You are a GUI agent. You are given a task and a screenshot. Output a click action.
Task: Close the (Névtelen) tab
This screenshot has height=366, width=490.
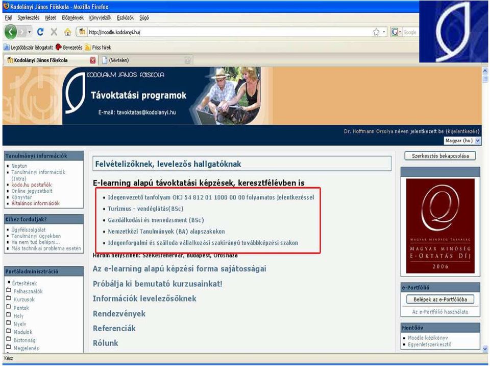(187, 60)
